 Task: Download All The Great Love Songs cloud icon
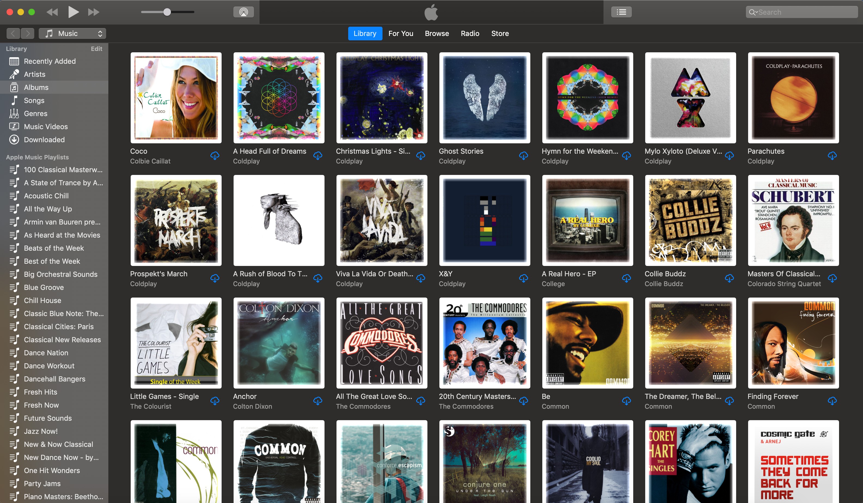click(421, 401)
